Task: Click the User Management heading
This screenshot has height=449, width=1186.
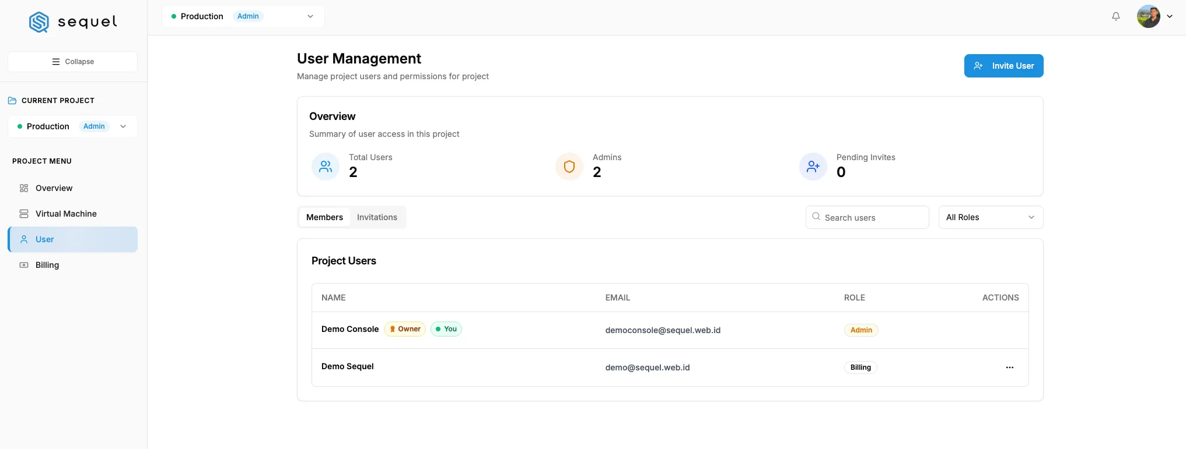Action: [x=359, y=59]
